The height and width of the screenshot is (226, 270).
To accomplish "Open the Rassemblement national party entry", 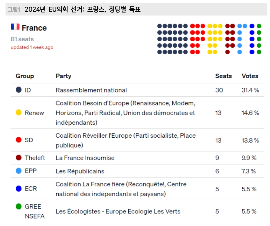I will click(x=91, y=90).
